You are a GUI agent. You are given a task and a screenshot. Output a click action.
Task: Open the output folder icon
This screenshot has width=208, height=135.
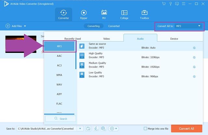coord(88,129)
